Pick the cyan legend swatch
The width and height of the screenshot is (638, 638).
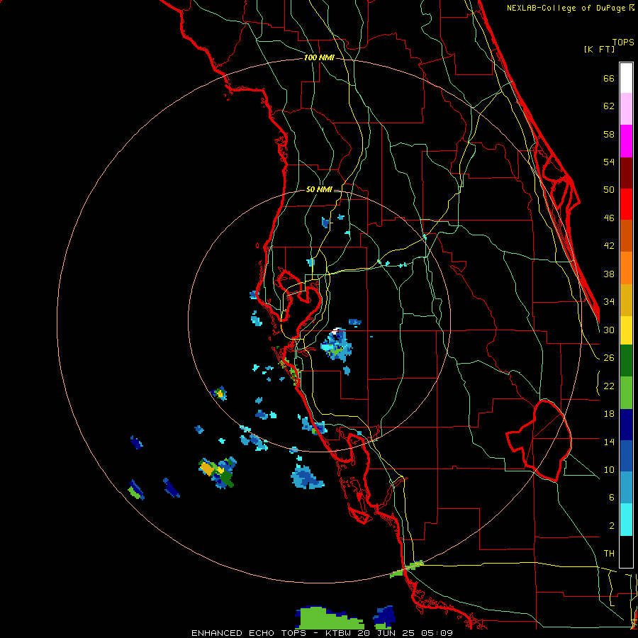pos(626,520)
